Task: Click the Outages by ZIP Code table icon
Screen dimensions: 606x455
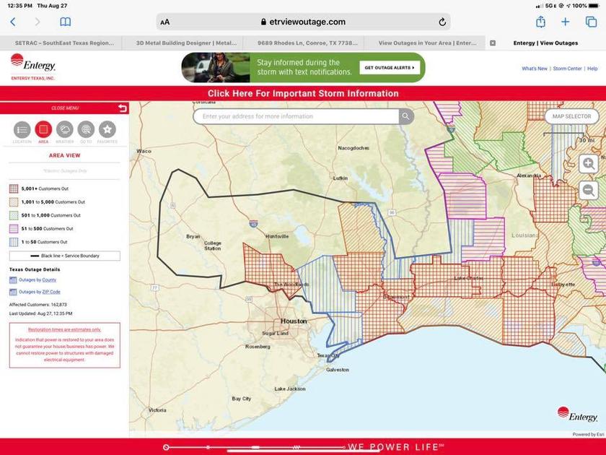Action: click(x=13, y=292)
